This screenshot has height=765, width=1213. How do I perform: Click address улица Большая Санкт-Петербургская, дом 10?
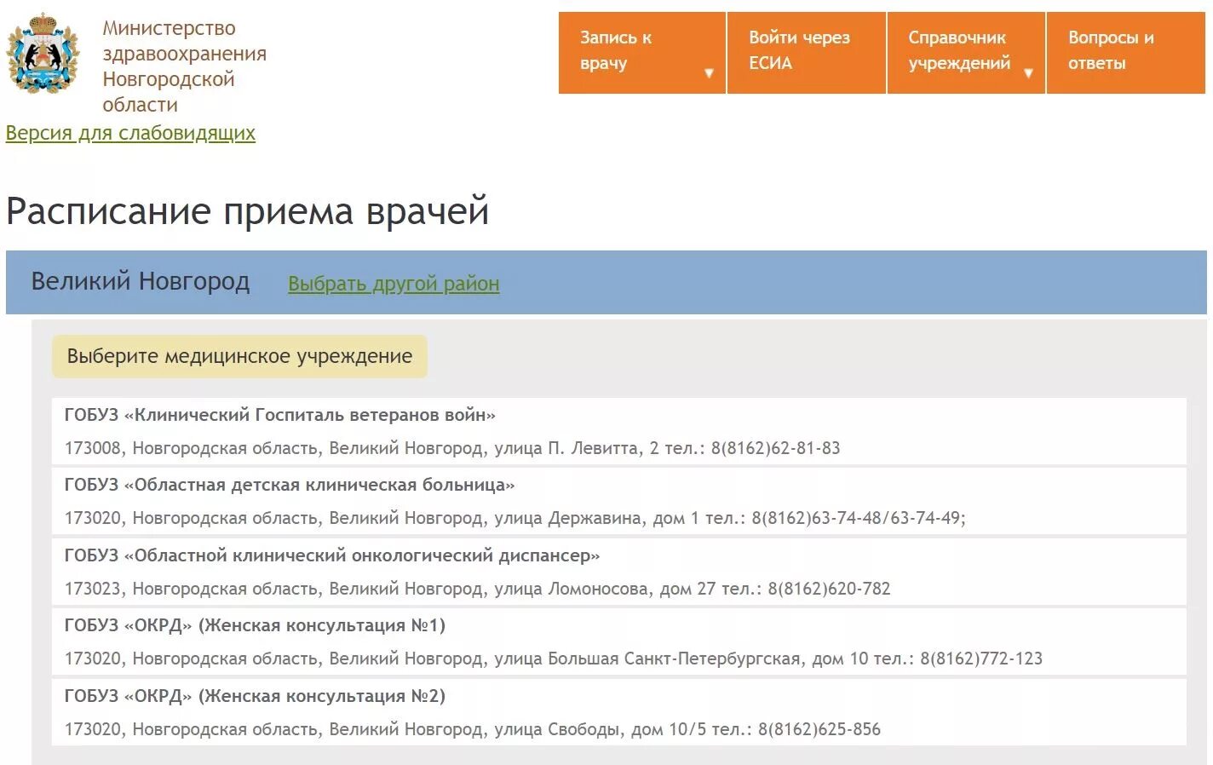(x=681, y=659)
